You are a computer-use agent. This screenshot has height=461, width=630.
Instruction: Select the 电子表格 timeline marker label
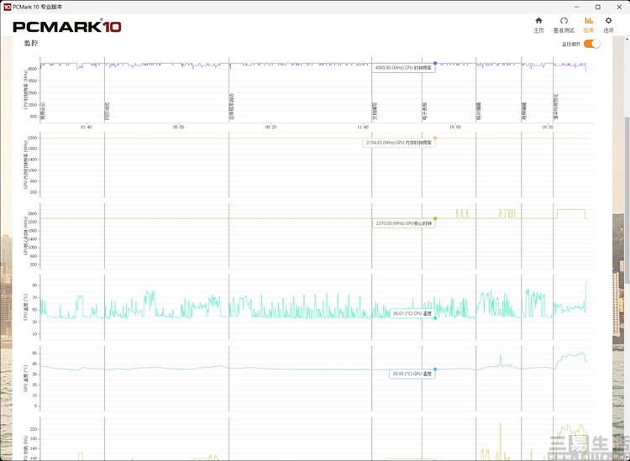click(x=425, y=111)
